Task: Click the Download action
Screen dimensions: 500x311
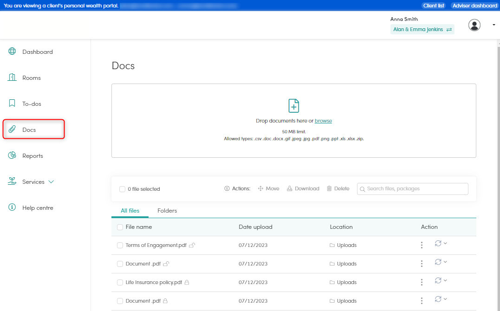Action: coord(303,188)
